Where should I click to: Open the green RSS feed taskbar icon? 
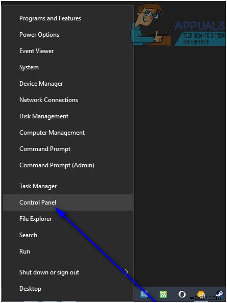pyautogui.click(x=163, y=294)
